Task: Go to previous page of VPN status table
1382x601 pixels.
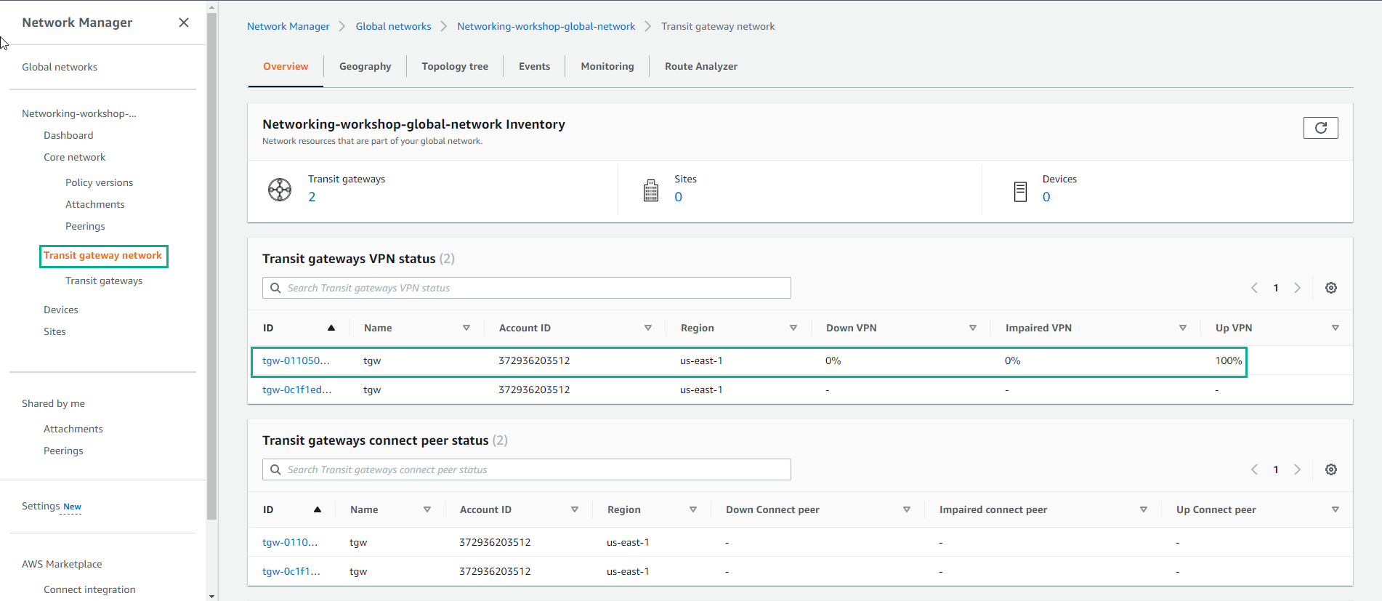Action: tap(1254, 288)
